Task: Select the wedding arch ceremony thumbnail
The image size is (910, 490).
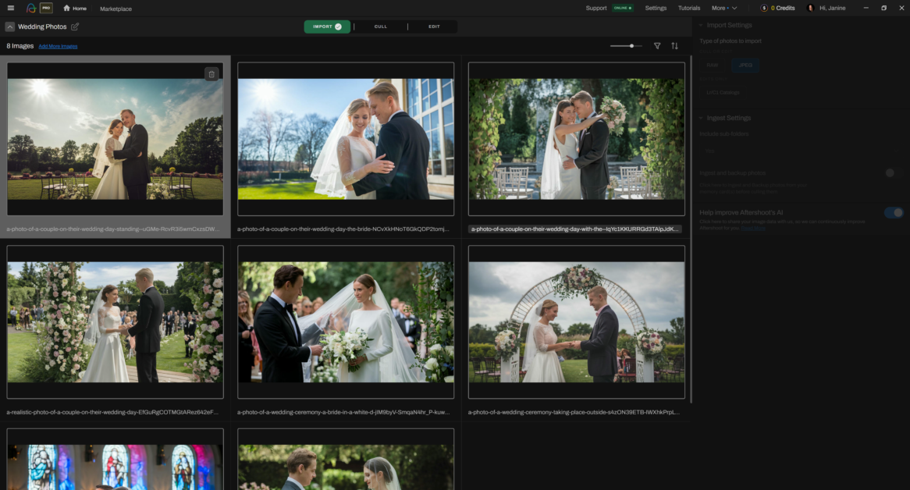Action: click(576, 321)
